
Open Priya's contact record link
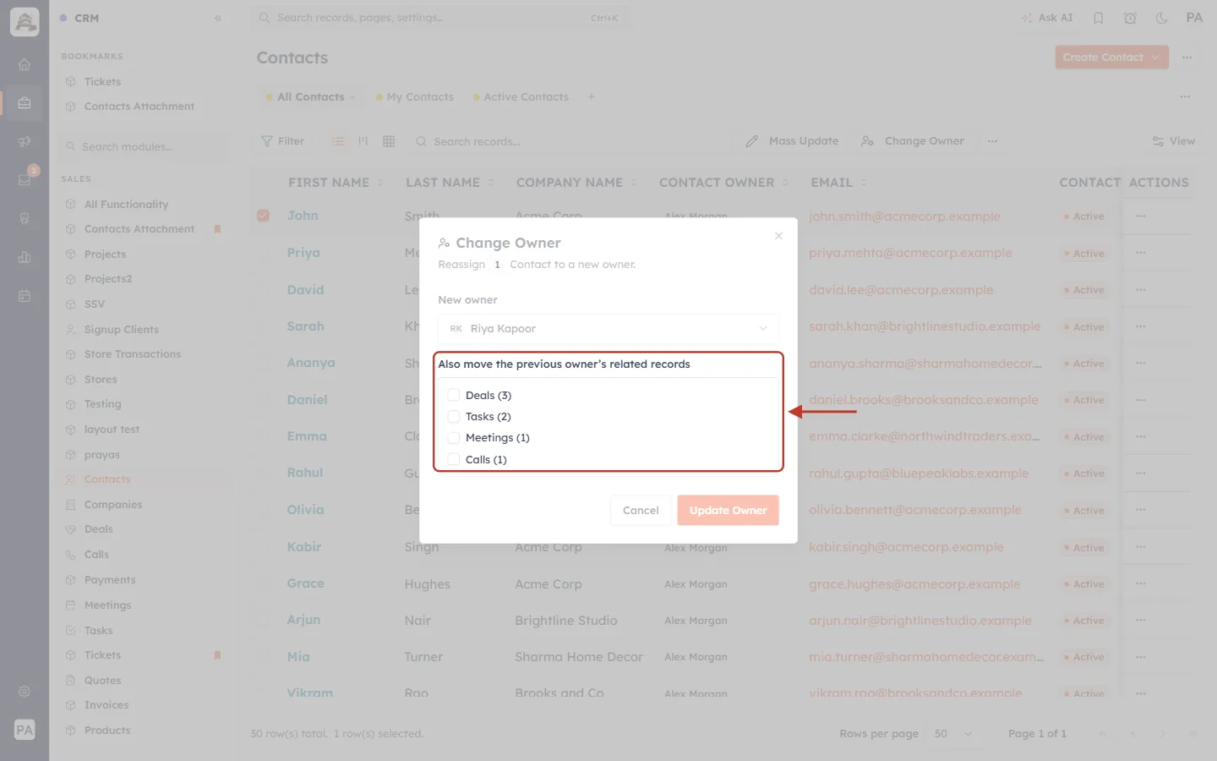[303, 253]
